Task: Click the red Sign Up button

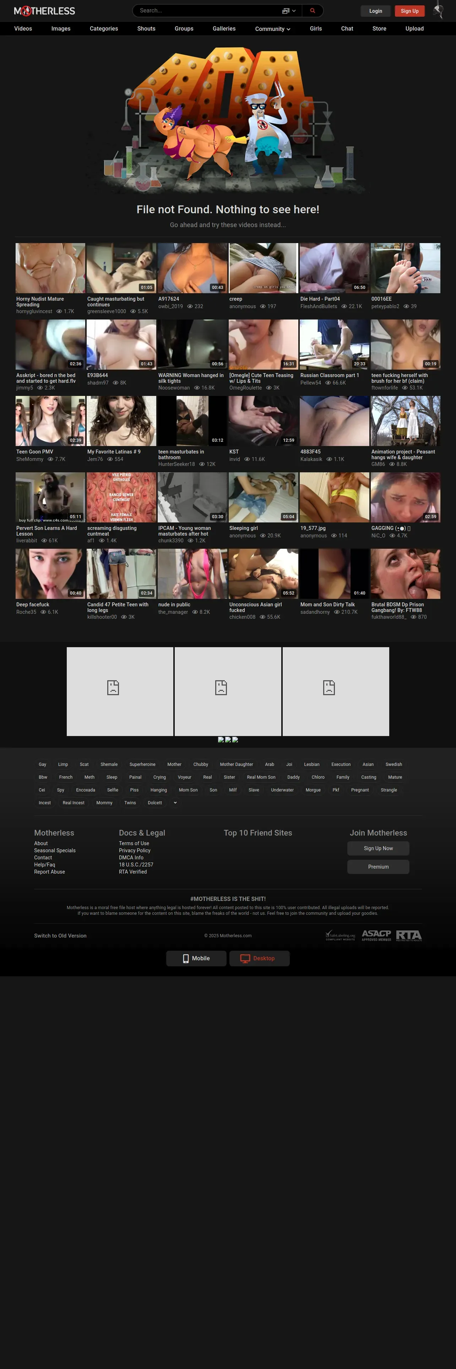Action: click(x=410, y=11)
